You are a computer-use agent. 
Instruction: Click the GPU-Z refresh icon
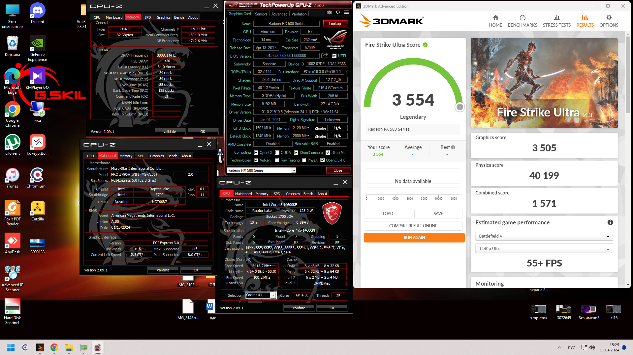[338, 13]
